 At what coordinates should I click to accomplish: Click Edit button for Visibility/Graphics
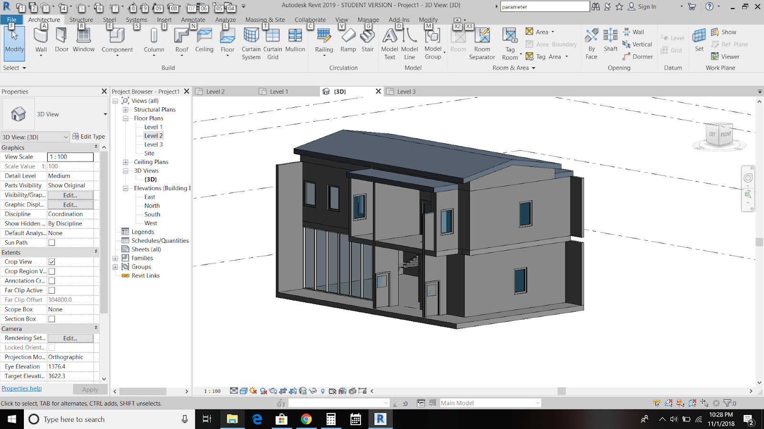pyautogui.click(x=70, y=195)
